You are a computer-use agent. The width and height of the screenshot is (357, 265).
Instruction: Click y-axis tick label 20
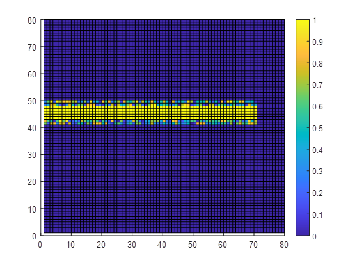32,182
